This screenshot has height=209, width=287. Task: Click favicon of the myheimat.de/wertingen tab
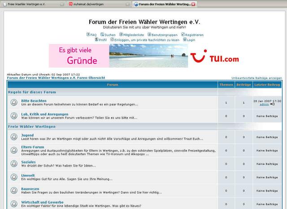pyautogui.click(x=71, y=4)
